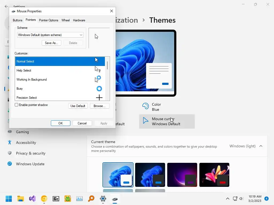Image resolution: width=274 pixels, height=205 pixels.
Task: Open Mouse cursor Windows Default setting
Action: (167, 121)
